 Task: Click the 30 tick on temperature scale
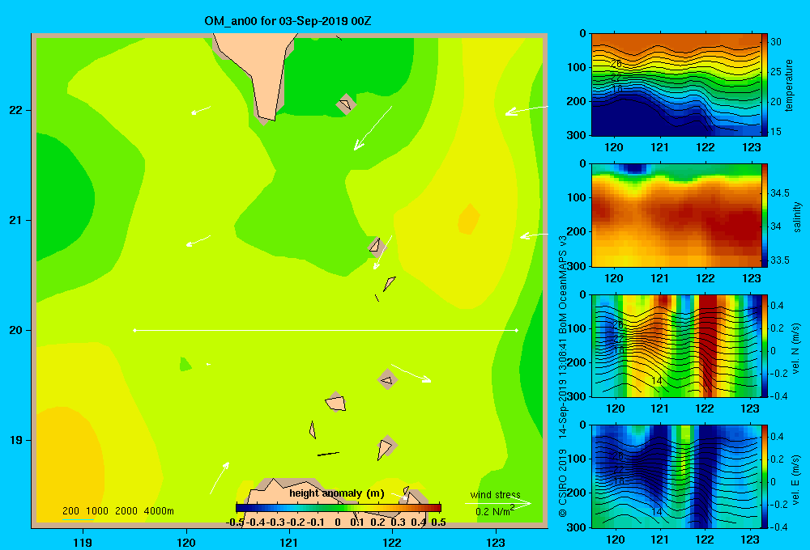point(776,42)
